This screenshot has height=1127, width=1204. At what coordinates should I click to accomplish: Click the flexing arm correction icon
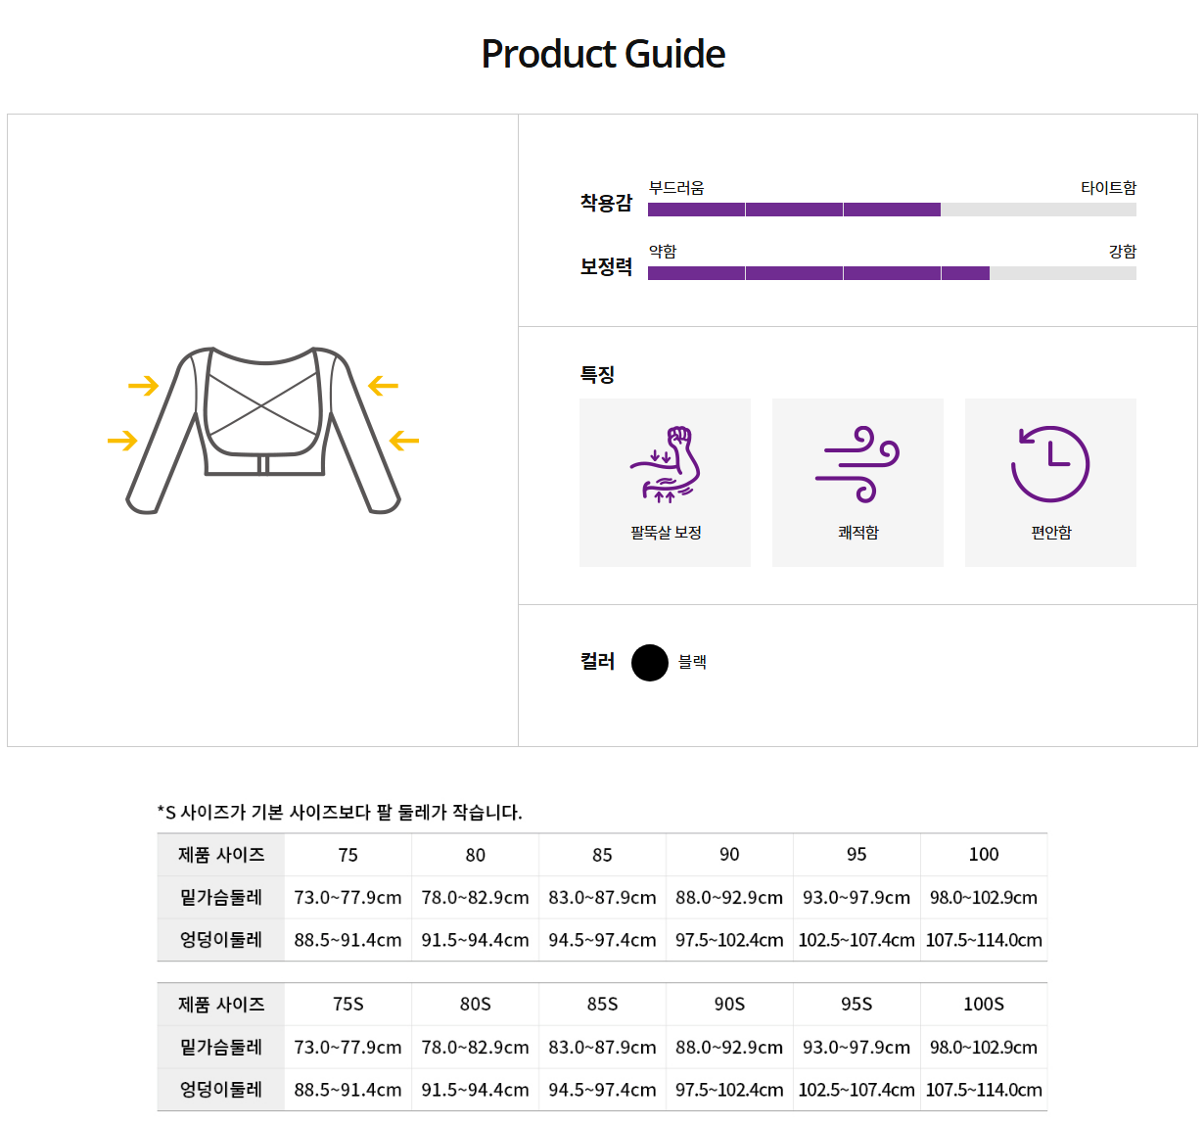[x=665, y=464]
